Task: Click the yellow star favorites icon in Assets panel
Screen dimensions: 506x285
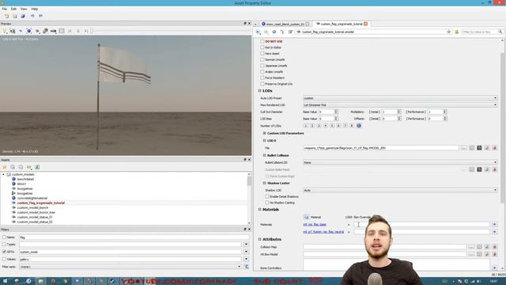Action: [x=5, y=167]
